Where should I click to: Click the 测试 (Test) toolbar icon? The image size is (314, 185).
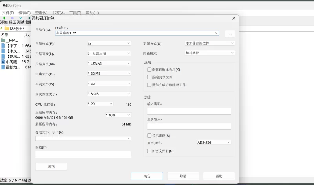click(21, 18)
